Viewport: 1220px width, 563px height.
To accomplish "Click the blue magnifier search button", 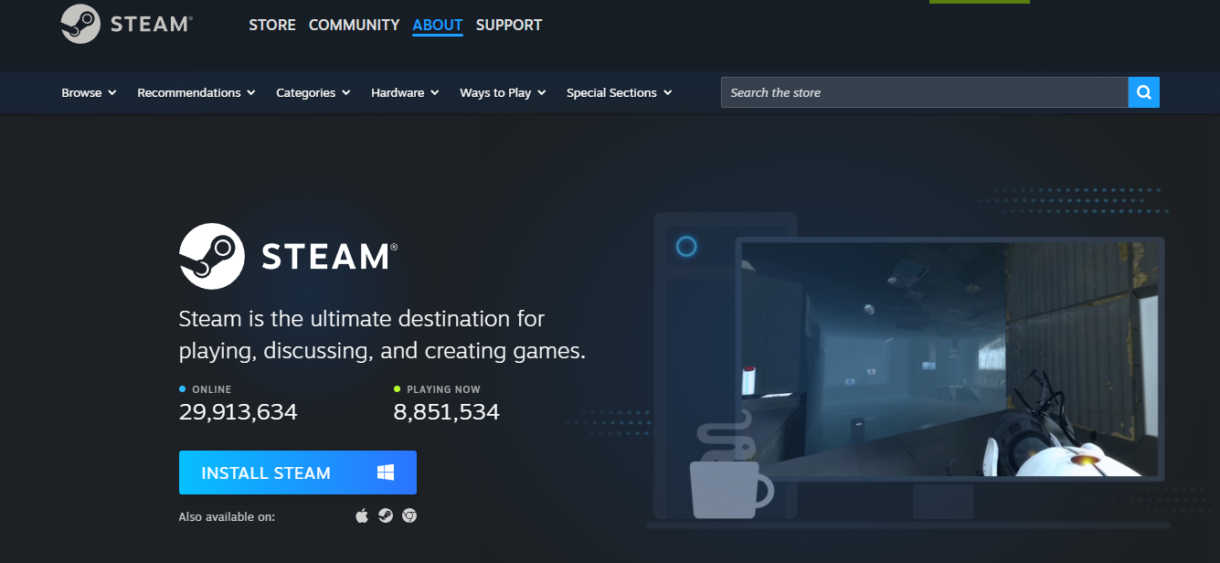I will tap(1143, 92).
